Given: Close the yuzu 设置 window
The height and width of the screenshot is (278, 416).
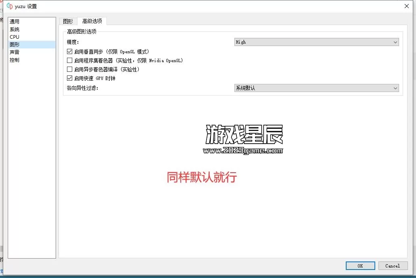Looking at the screenshot, I should click(406, 6).
